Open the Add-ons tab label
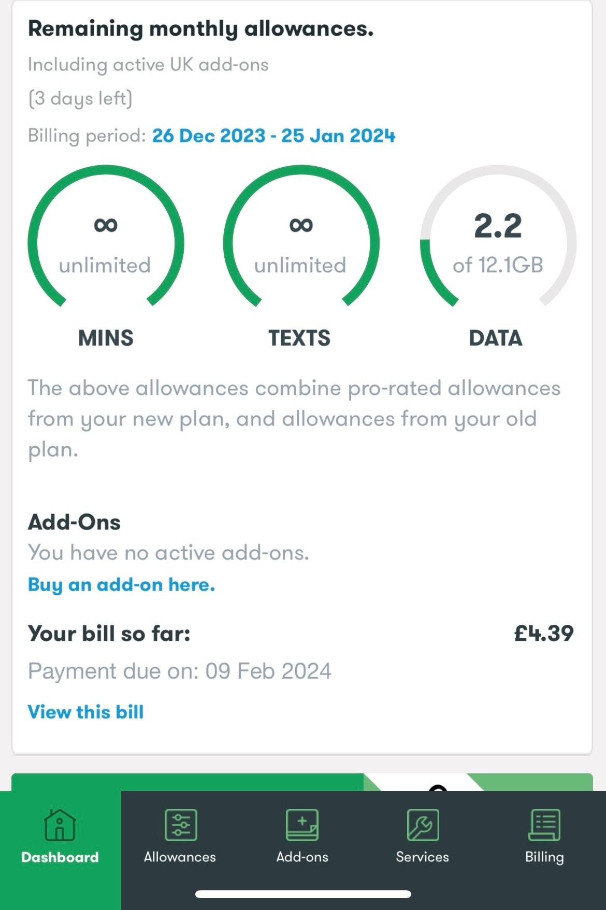This screenshot has width=606, height=910. pos(302,857)
